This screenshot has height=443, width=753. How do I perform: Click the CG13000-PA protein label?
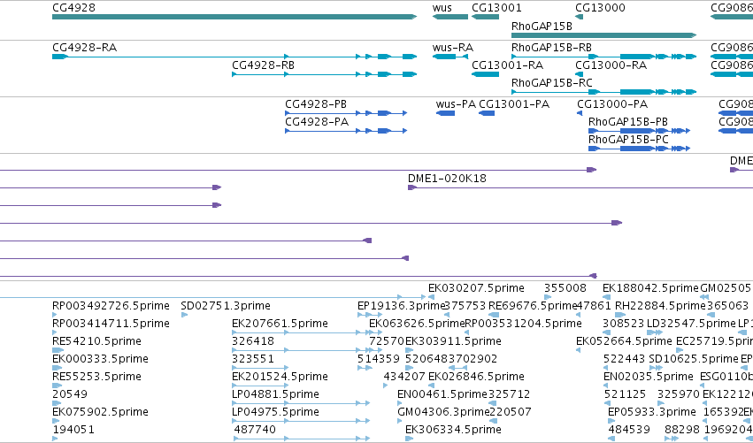[612, 104]
